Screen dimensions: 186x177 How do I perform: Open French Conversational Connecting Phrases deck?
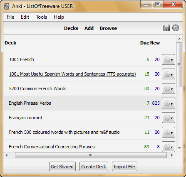[52, 147]
